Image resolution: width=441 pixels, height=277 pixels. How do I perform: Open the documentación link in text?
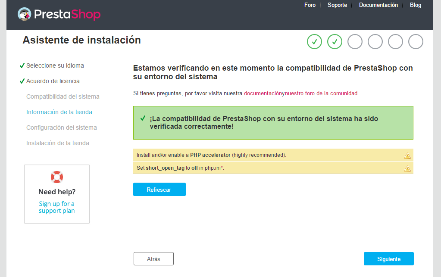point(263,93)
